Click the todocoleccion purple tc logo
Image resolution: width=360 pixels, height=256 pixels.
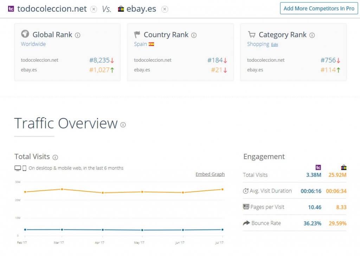click(x=11, y=9)
